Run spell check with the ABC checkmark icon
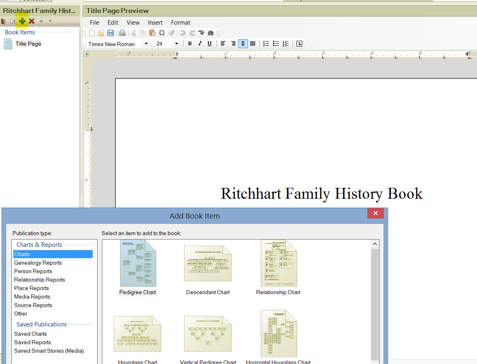The width and height of the screenshot is (477, 364). (201, 32)
